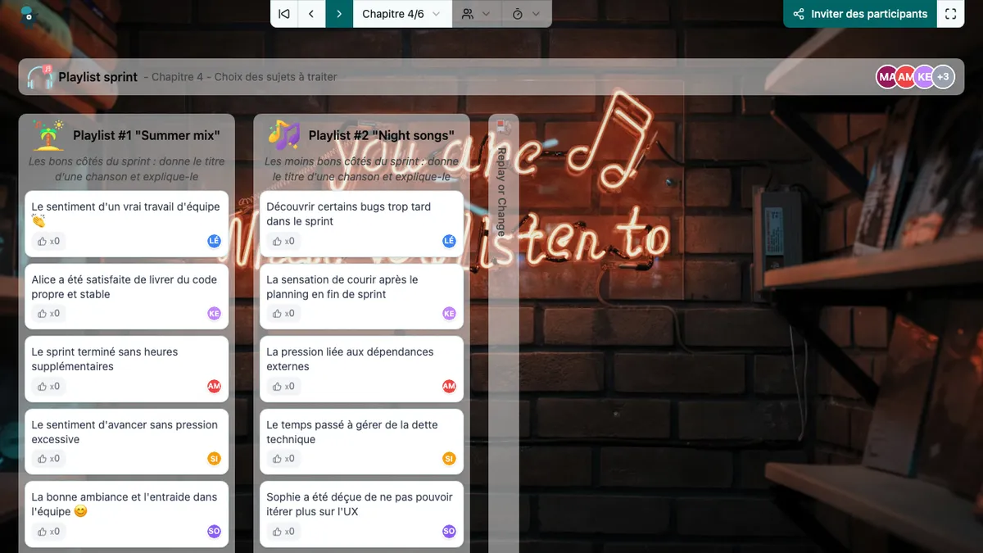Viewport: 983px width, 553px height.
Task: Click the MA participant avatar in header
Action: tap(886, 77)
